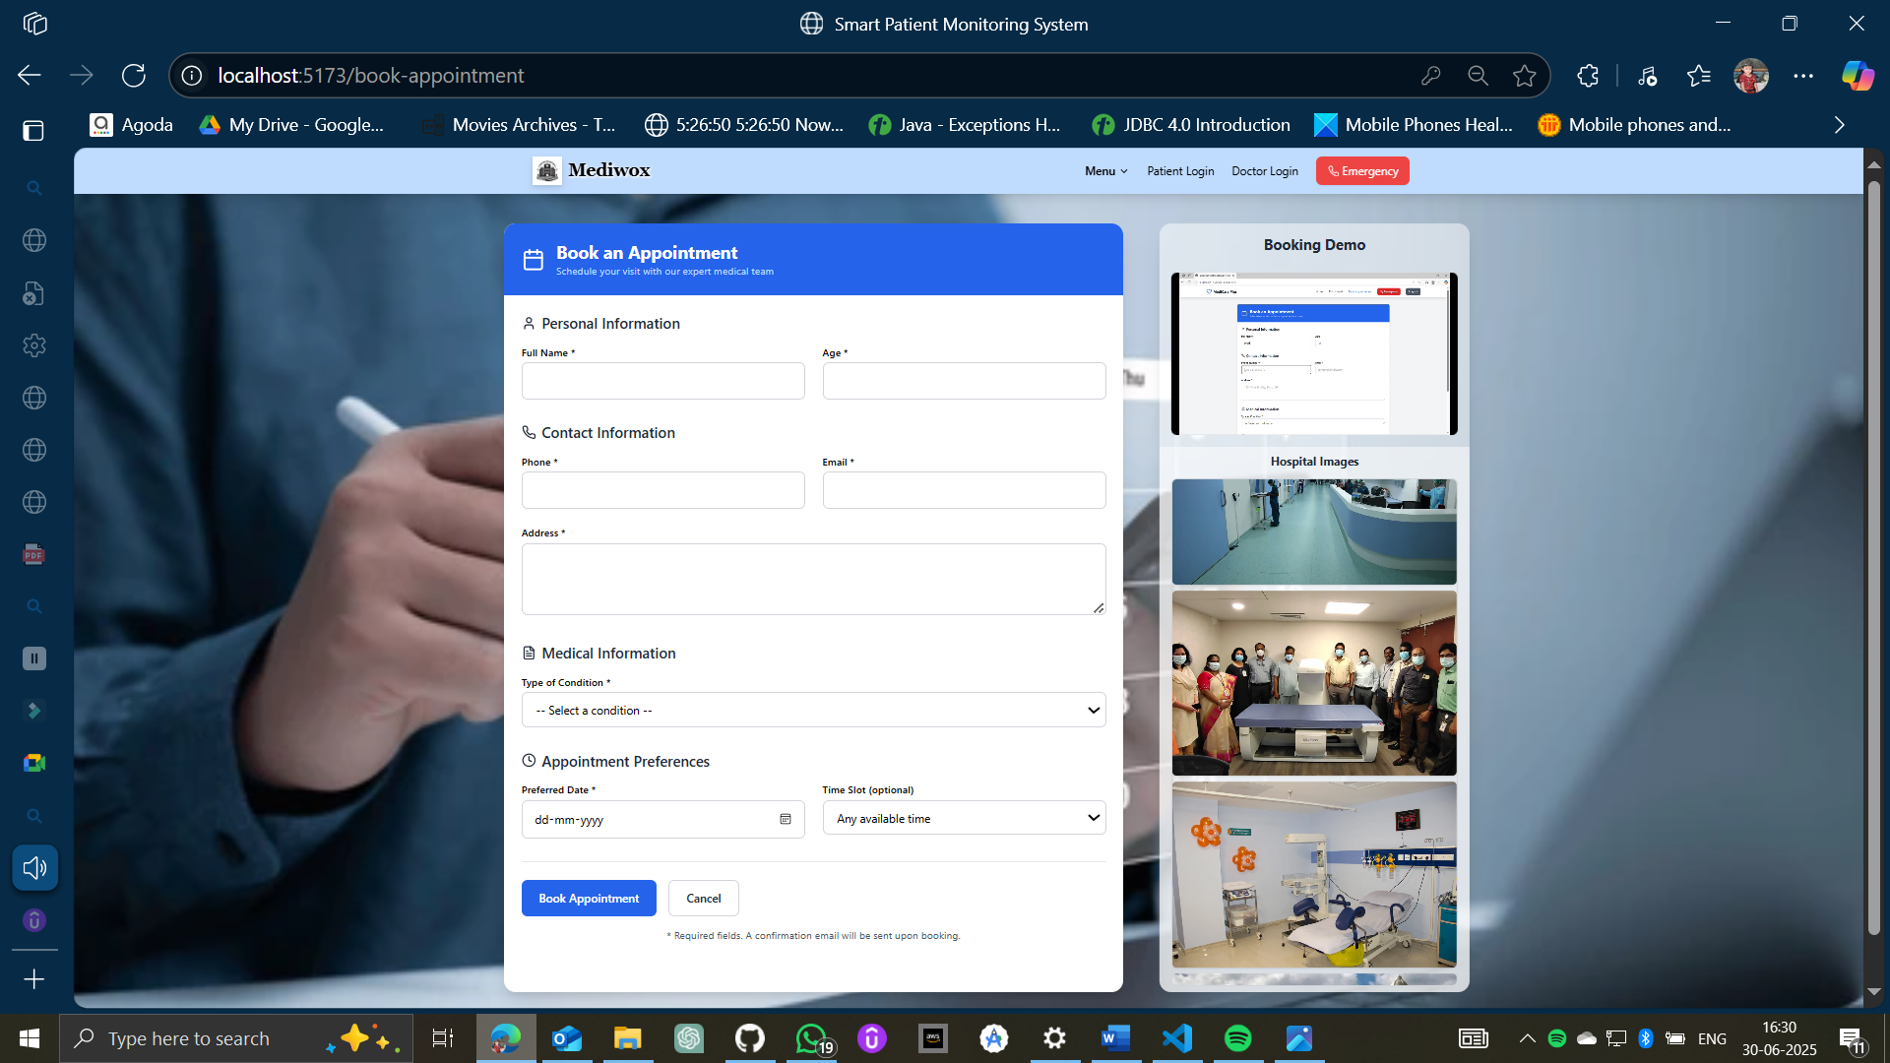This screenshot has height=1063, width=1890.
Task: Click the Book Appointment button
Action: [589, 898]
